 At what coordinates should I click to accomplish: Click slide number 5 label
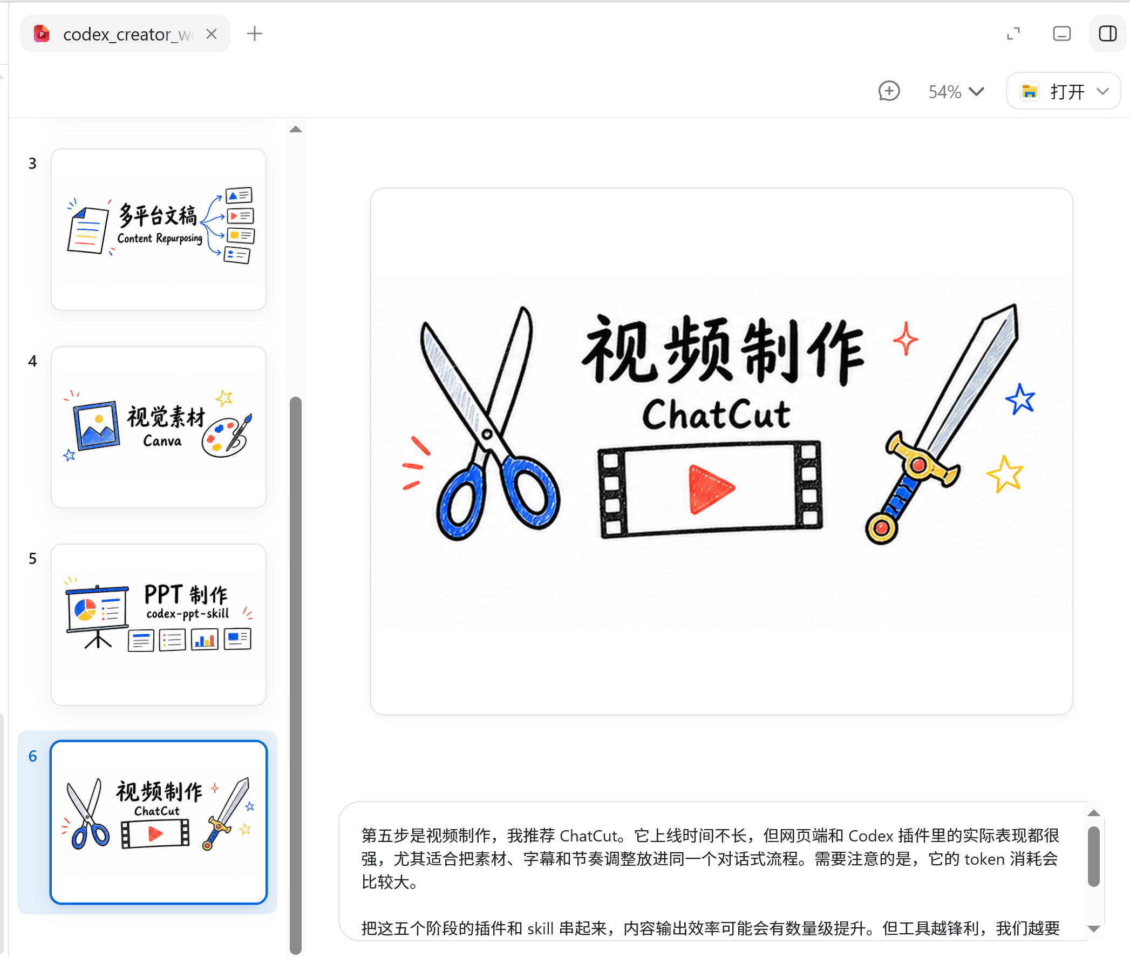32,558
